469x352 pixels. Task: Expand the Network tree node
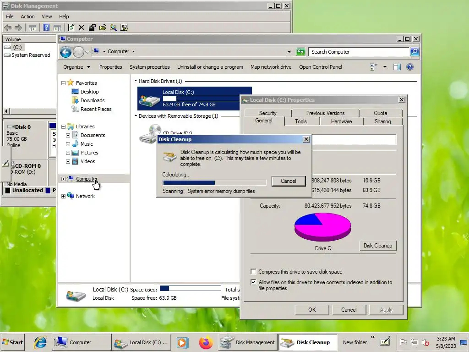63,196
